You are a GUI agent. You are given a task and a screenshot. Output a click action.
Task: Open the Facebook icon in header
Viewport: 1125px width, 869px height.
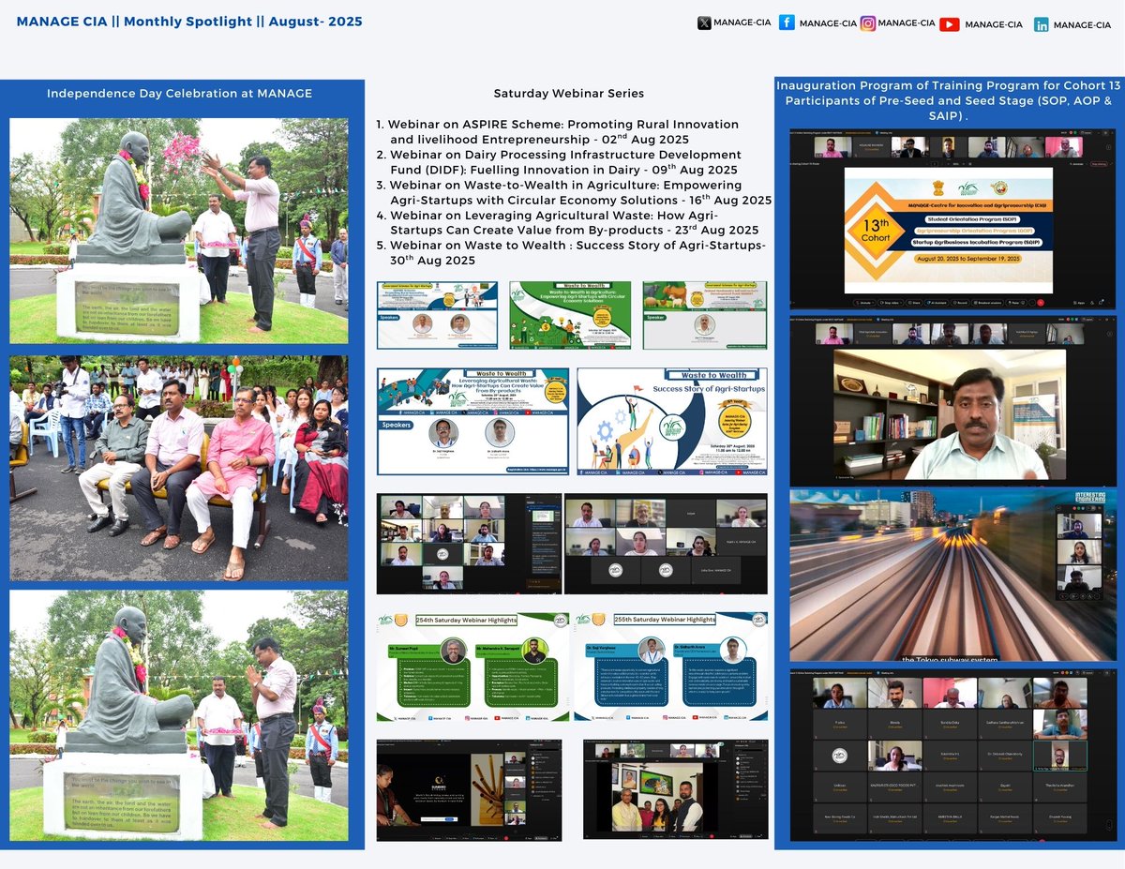tap(787, 22)
